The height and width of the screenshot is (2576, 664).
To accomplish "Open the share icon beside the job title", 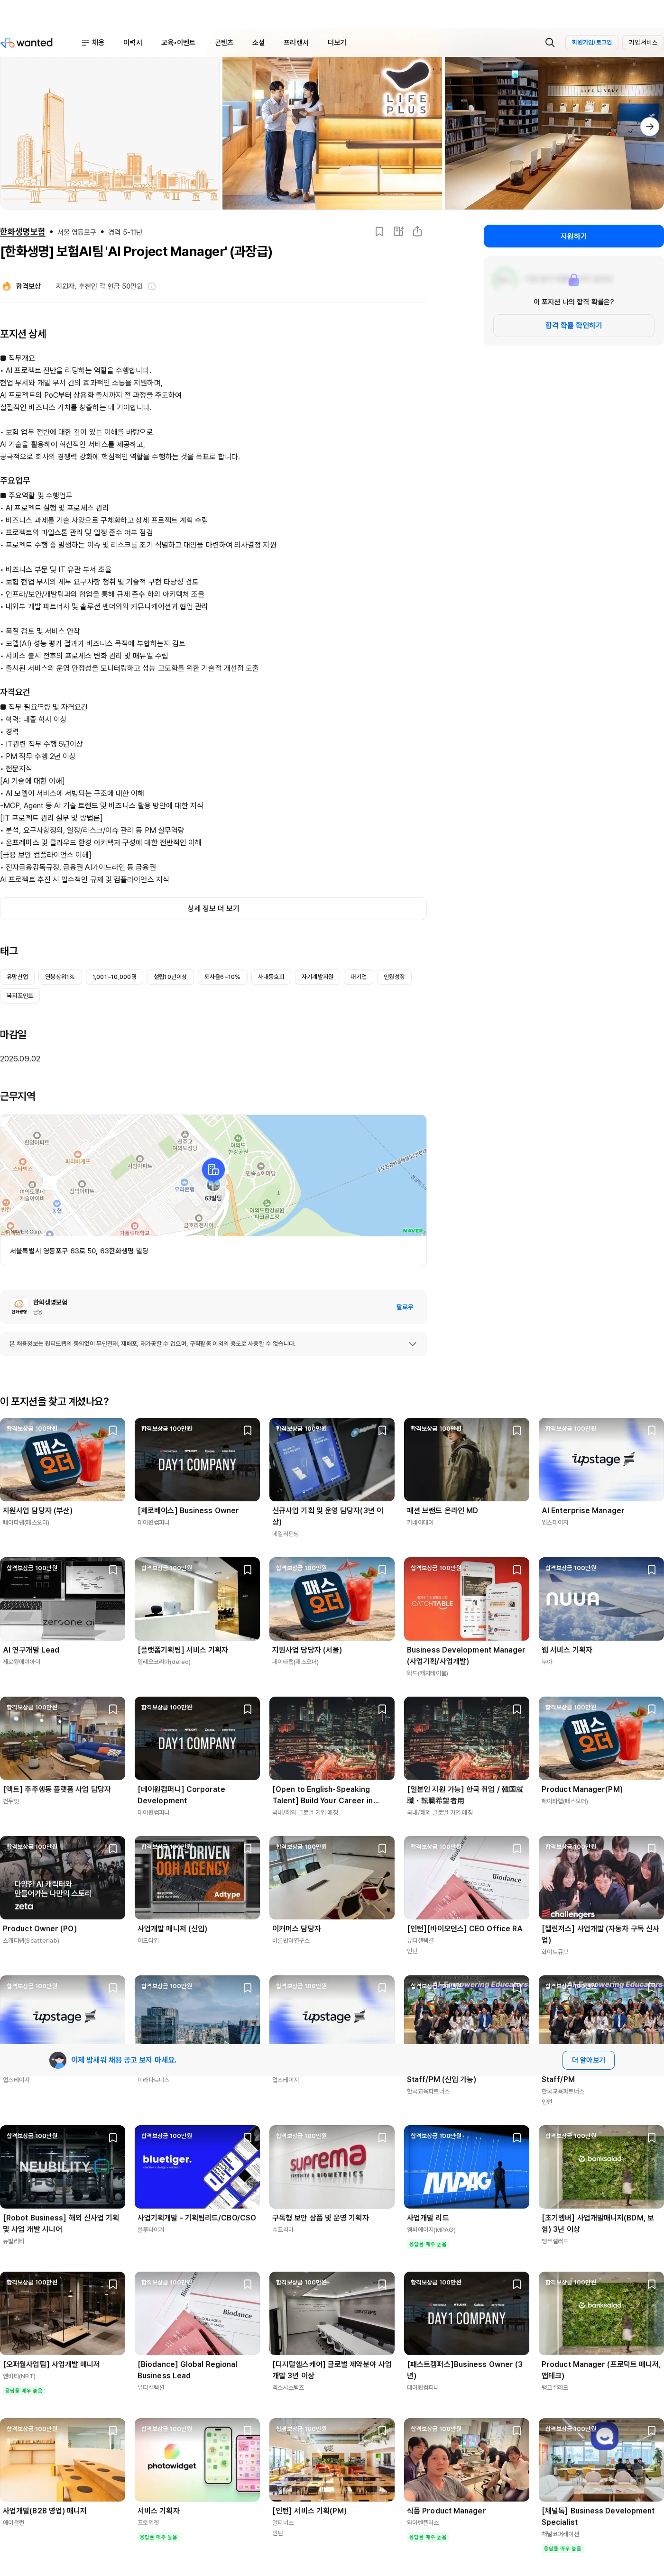I will coord(417,232).
